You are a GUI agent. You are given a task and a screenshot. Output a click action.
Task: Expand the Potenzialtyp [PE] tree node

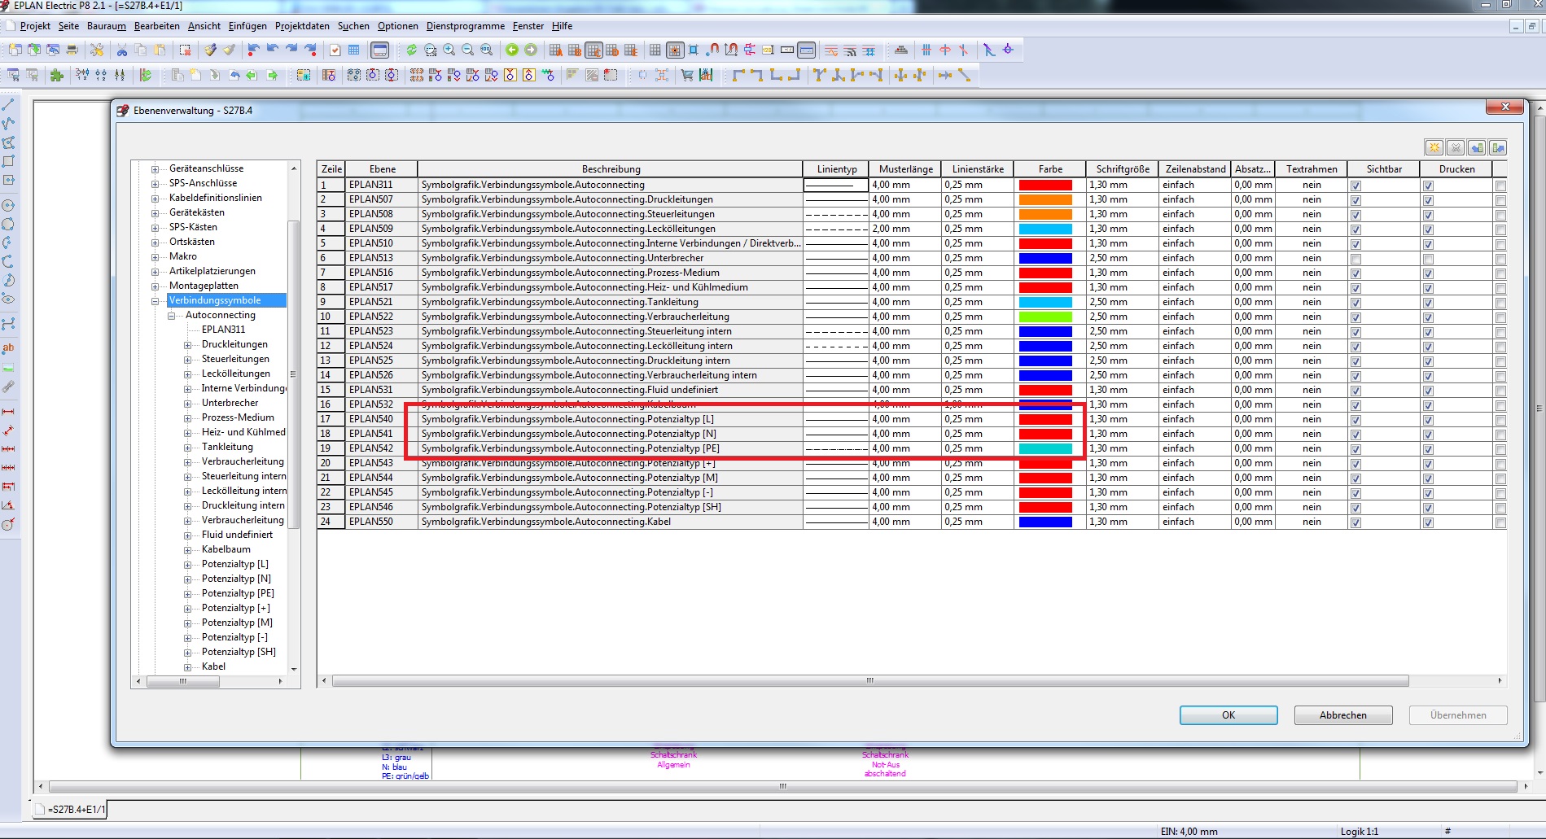click(187, 594)
